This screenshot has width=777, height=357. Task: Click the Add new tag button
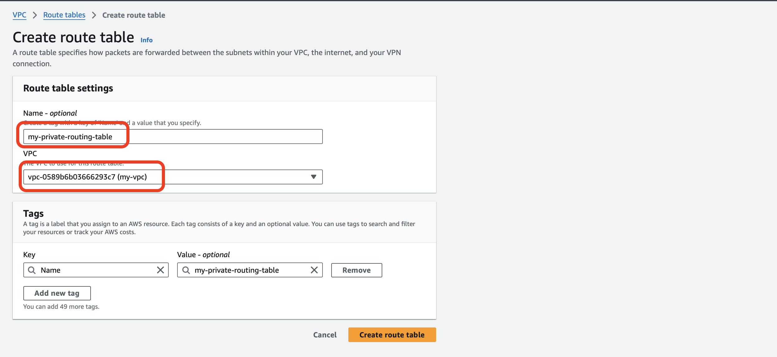pos(57,293)
